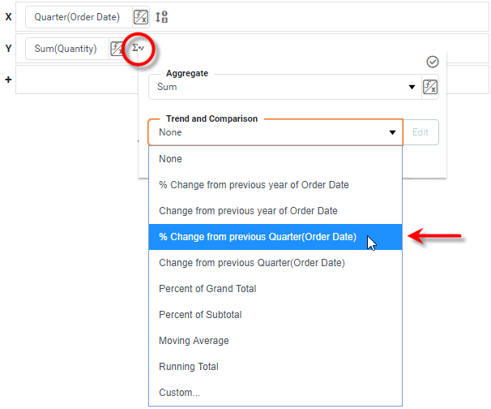Pick % Change from previous Quarter(Order Date)

[x=258, y=237]
